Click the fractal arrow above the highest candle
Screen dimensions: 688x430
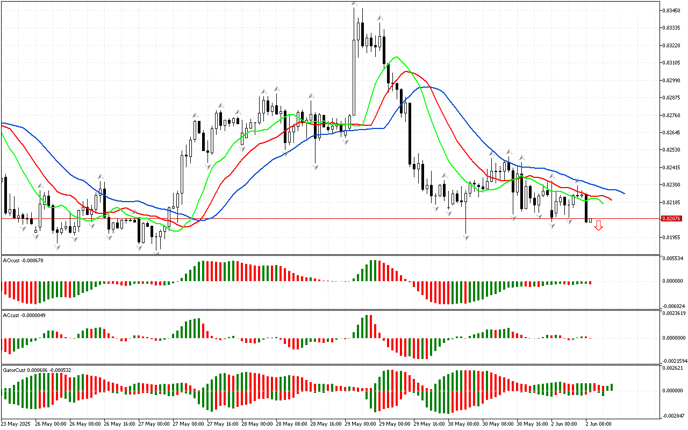(x=354, y=4)
